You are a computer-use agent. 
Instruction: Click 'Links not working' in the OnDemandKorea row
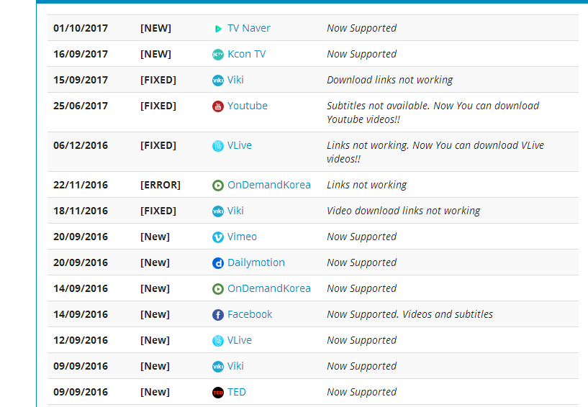point(367,185)
